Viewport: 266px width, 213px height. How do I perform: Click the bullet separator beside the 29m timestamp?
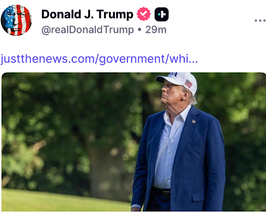pyautogui.click(x=139, y=30)
